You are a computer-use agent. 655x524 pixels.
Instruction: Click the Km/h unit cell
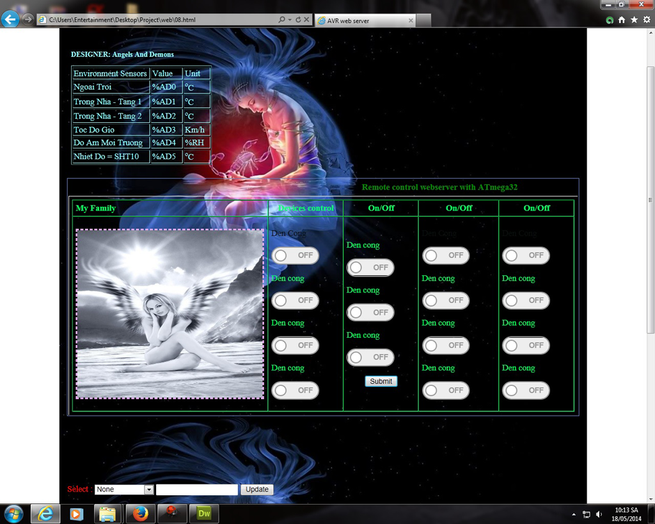tap(197, 129)
